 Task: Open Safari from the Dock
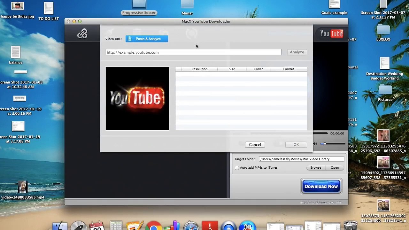click(x=191, y=226)
